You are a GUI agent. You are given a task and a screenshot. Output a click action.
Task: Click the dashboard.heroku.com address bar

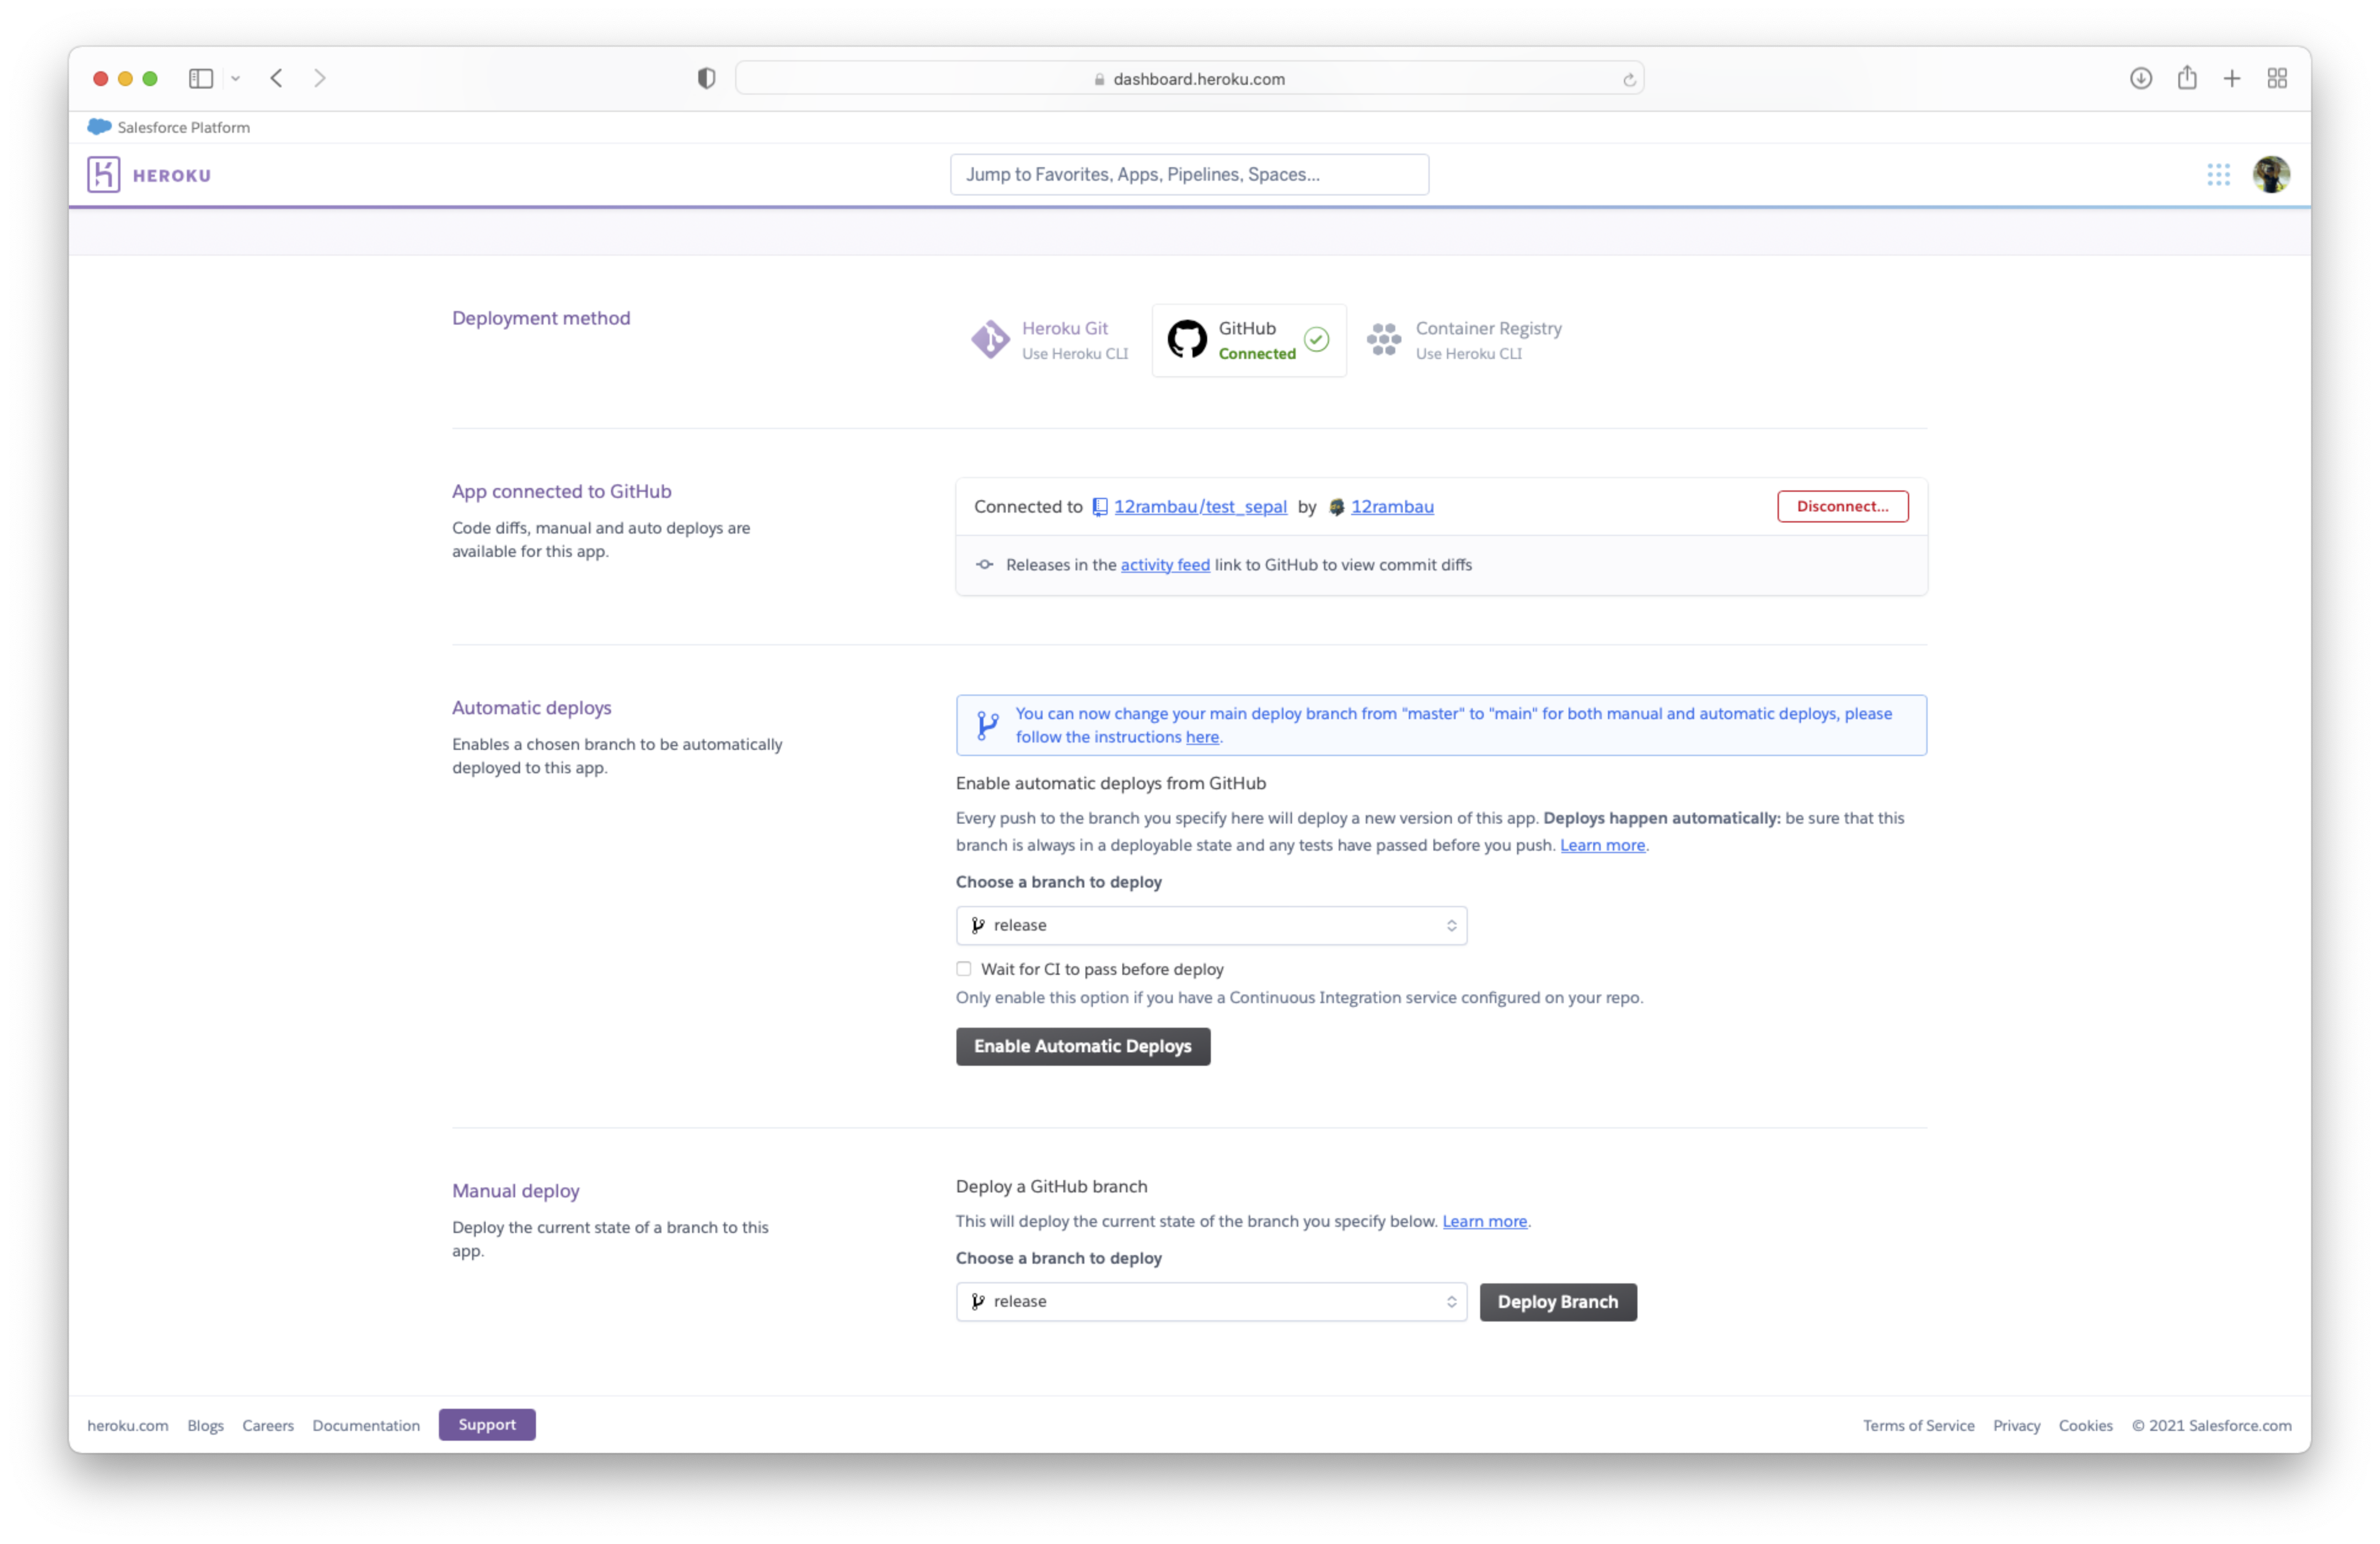(1189, 79)
